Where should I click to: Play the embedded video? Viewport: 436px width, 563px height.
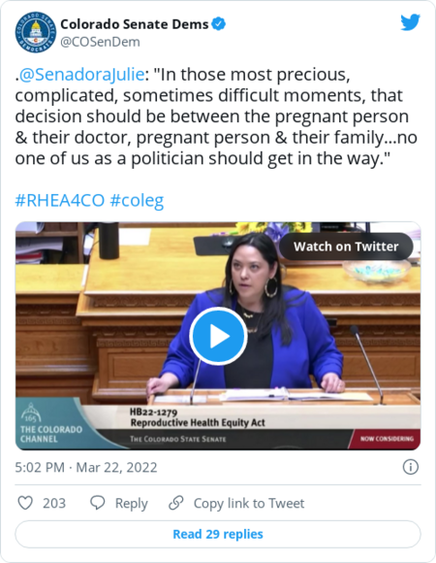[x=218, y=337]
